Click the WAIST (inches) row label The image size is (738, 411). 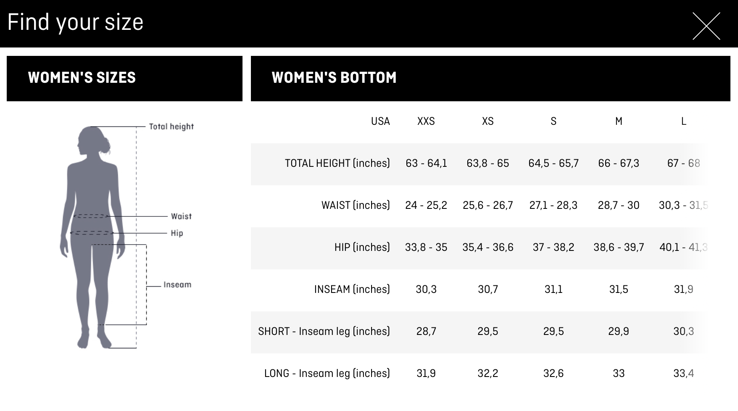356,205
